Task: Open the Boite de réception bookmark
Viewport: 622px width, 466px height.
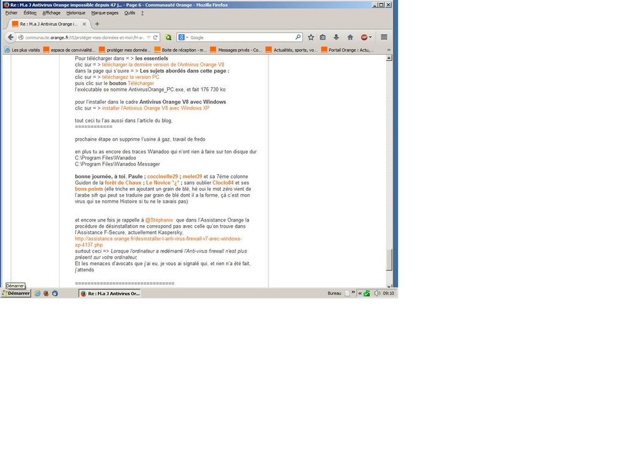Action: (181, 50)
